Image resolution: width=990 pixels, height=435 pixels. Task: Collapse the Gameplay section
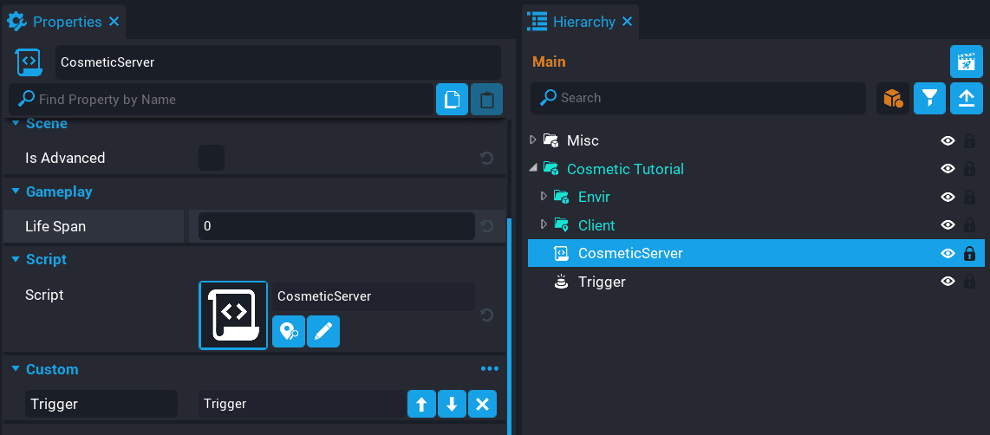tap(16, 192)
